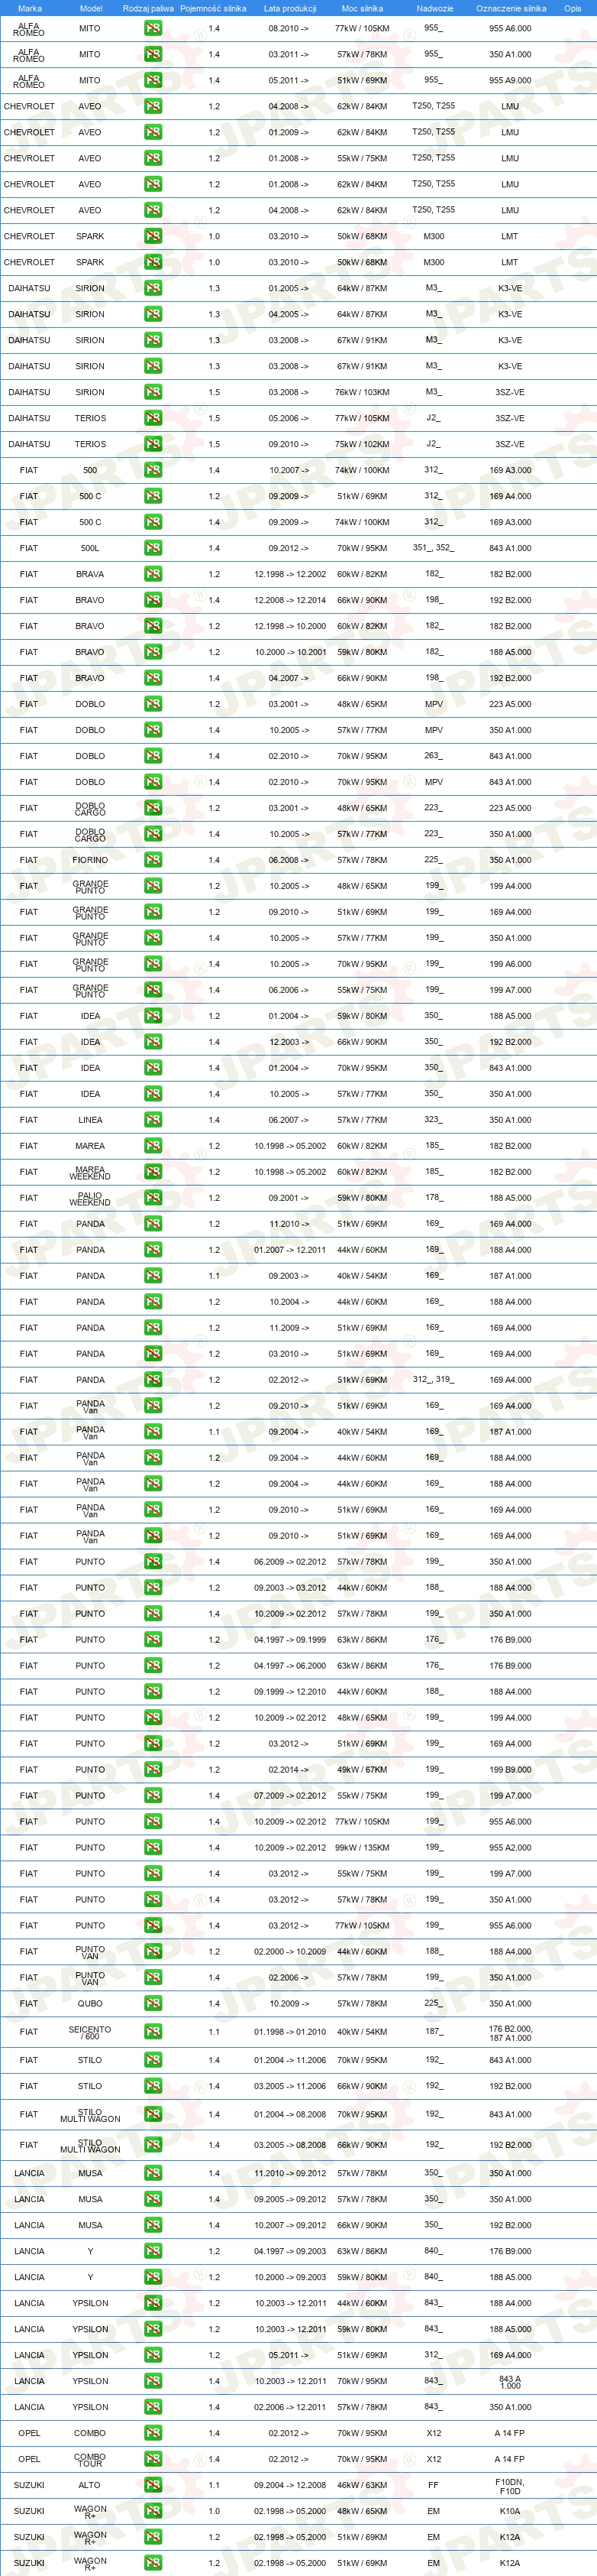
Task: Click production dates '09.2004 -> 12.2008'
Action: pyautogui.click(x=289, y=2485)
